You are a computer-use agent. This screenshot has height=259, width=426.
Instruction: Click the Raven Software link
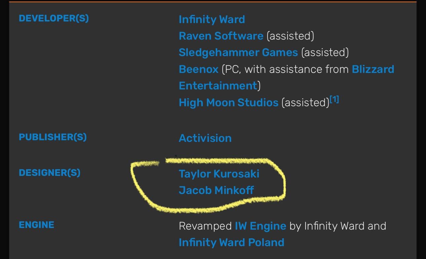(x=221, y=36)
